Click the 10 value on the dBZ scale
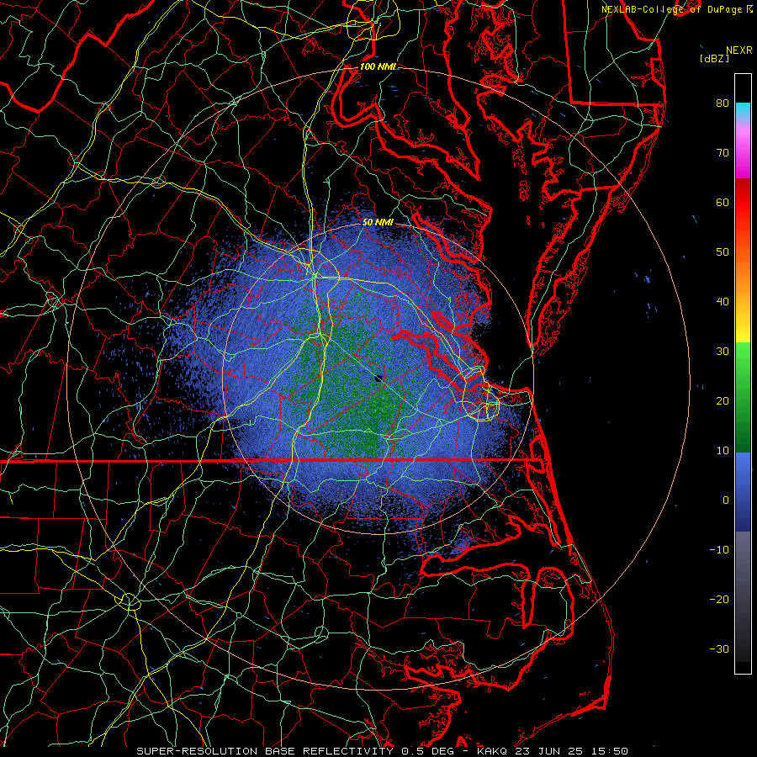757x757 pixels. pos(723,451)
